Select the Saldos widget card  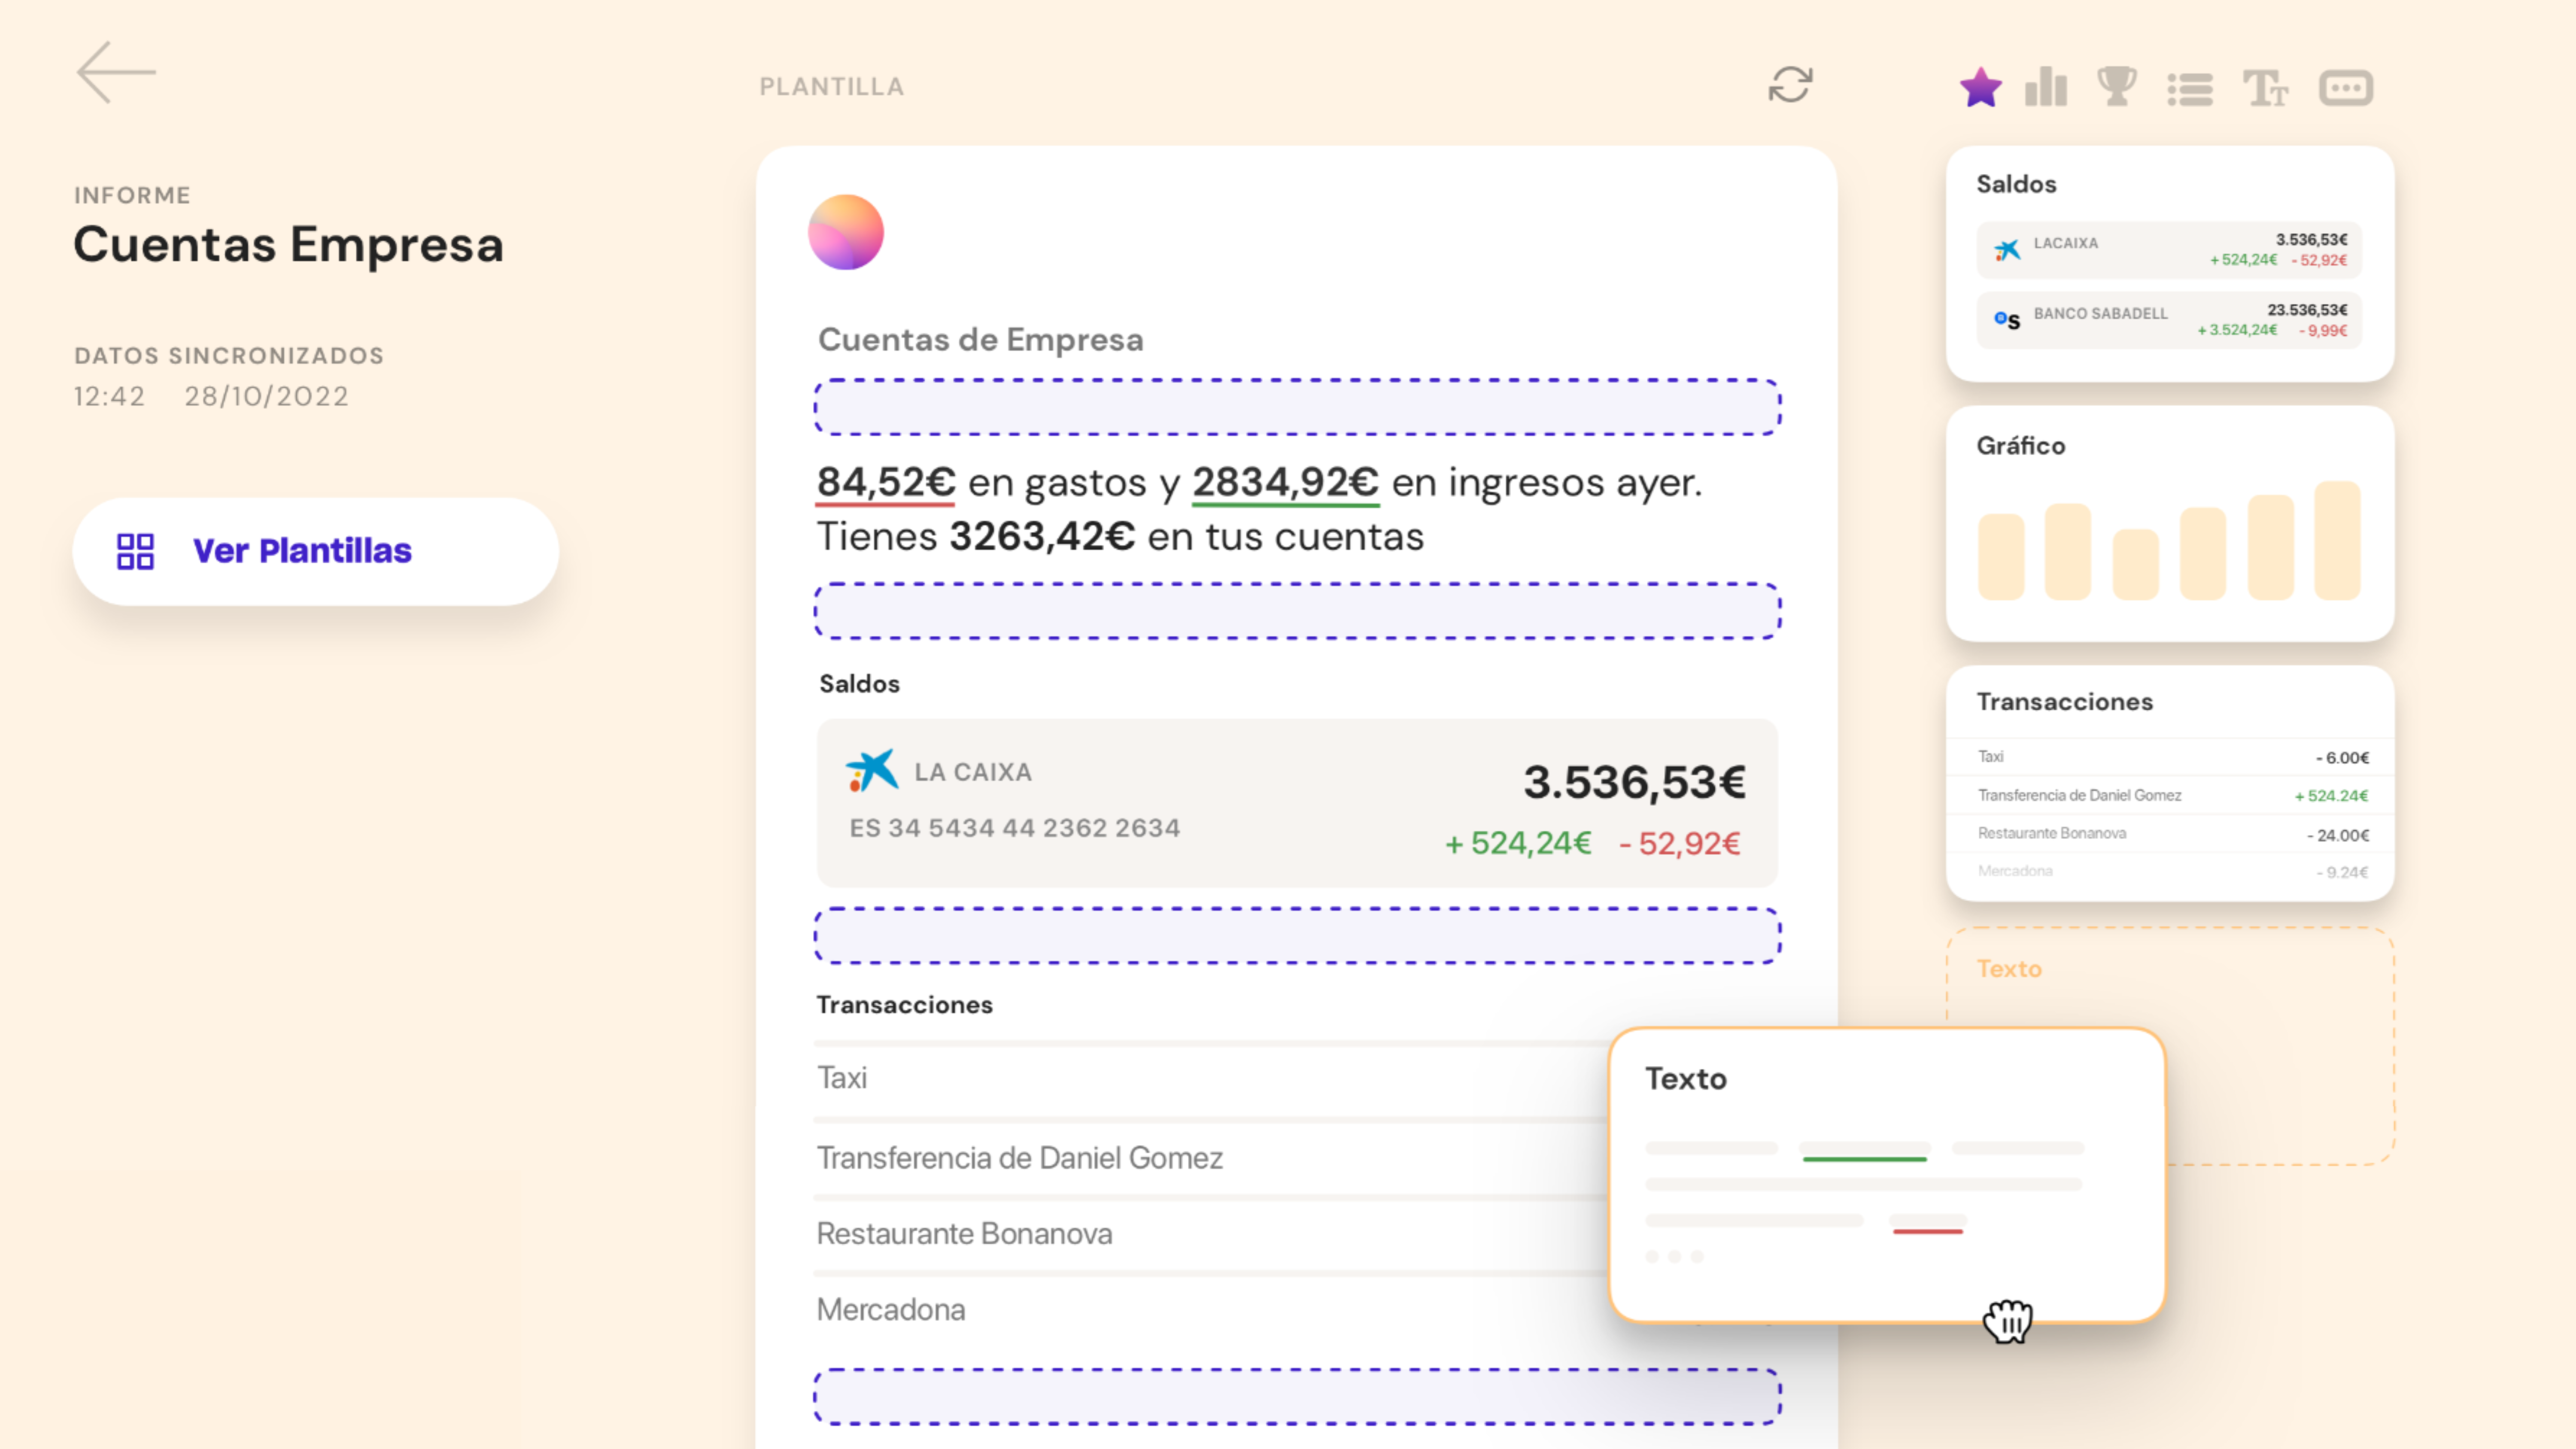click(x=2170, y=264)
